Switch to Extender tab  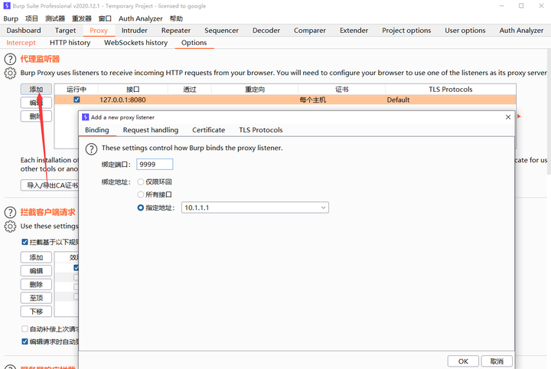pos(354,31)
